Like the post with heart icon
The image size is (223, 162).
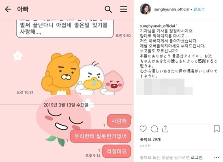(x=143, y=129)
